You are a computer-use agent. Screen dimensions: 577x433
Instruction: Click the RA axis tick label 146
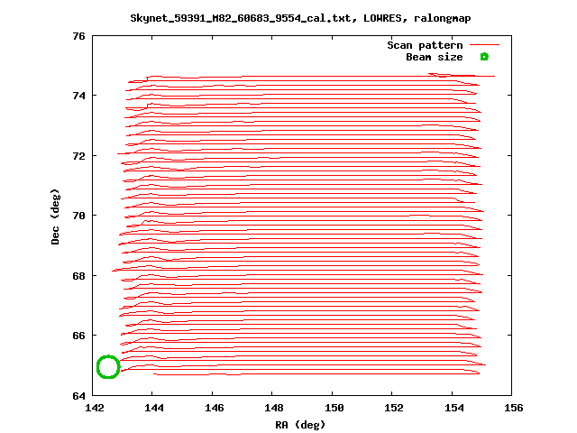point(215,408)
